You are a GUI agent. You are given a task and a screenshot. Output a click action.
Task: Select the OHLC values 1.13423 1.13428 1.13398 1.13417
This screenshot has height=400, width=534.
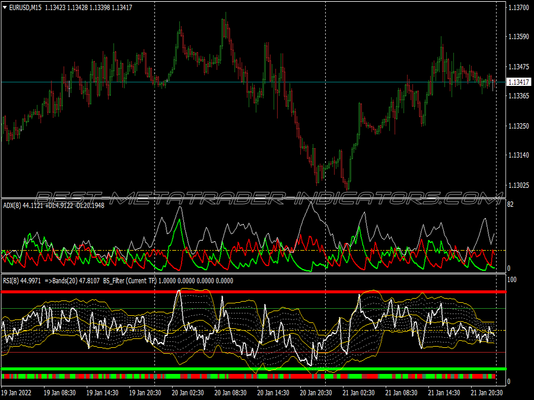click(88, 8)
